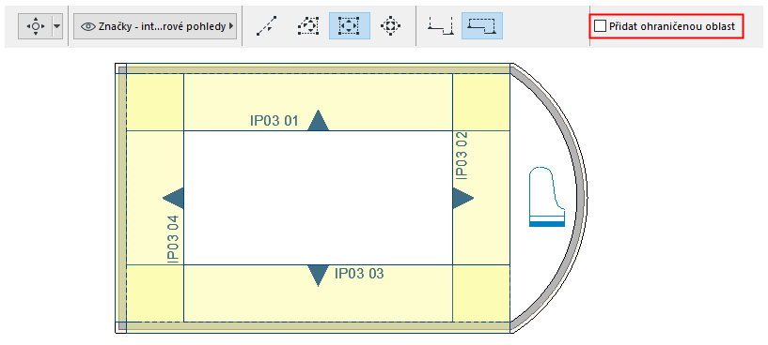This screenshot has height=345, width=768.
Task: Click the IP03 04 marker label
Action: pyautogui.click(x=173, y=240)
